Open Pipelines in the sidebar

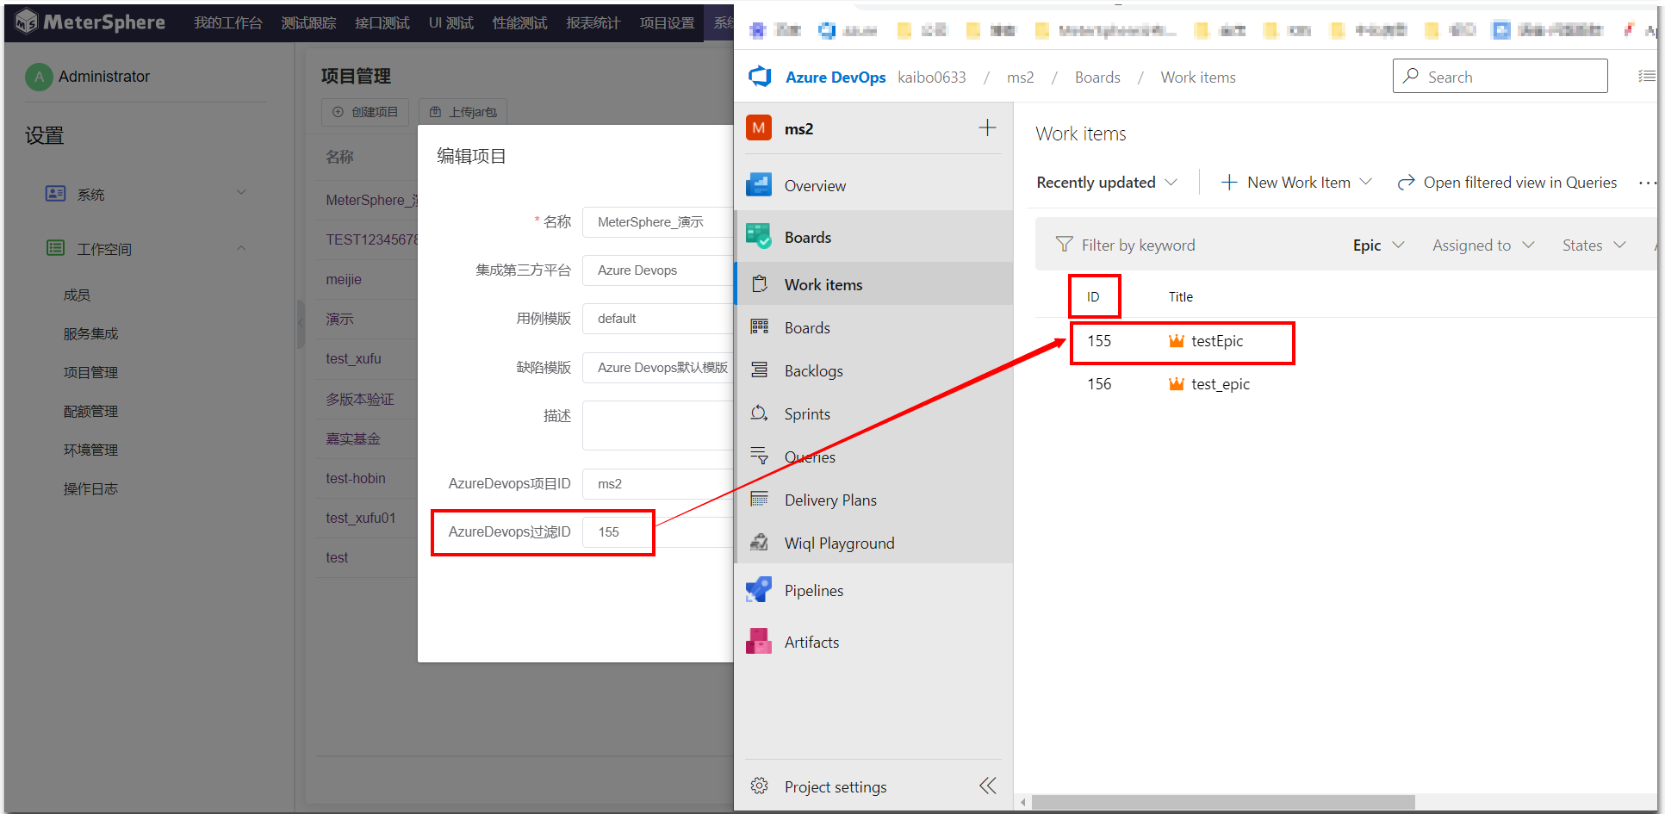pos(813,590)
